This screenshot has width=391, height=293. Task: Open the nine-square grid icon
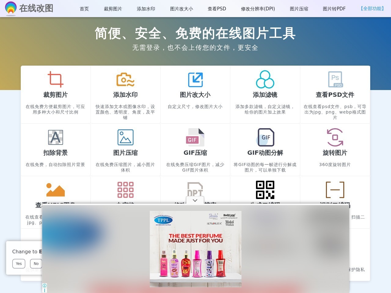point(125,190)
